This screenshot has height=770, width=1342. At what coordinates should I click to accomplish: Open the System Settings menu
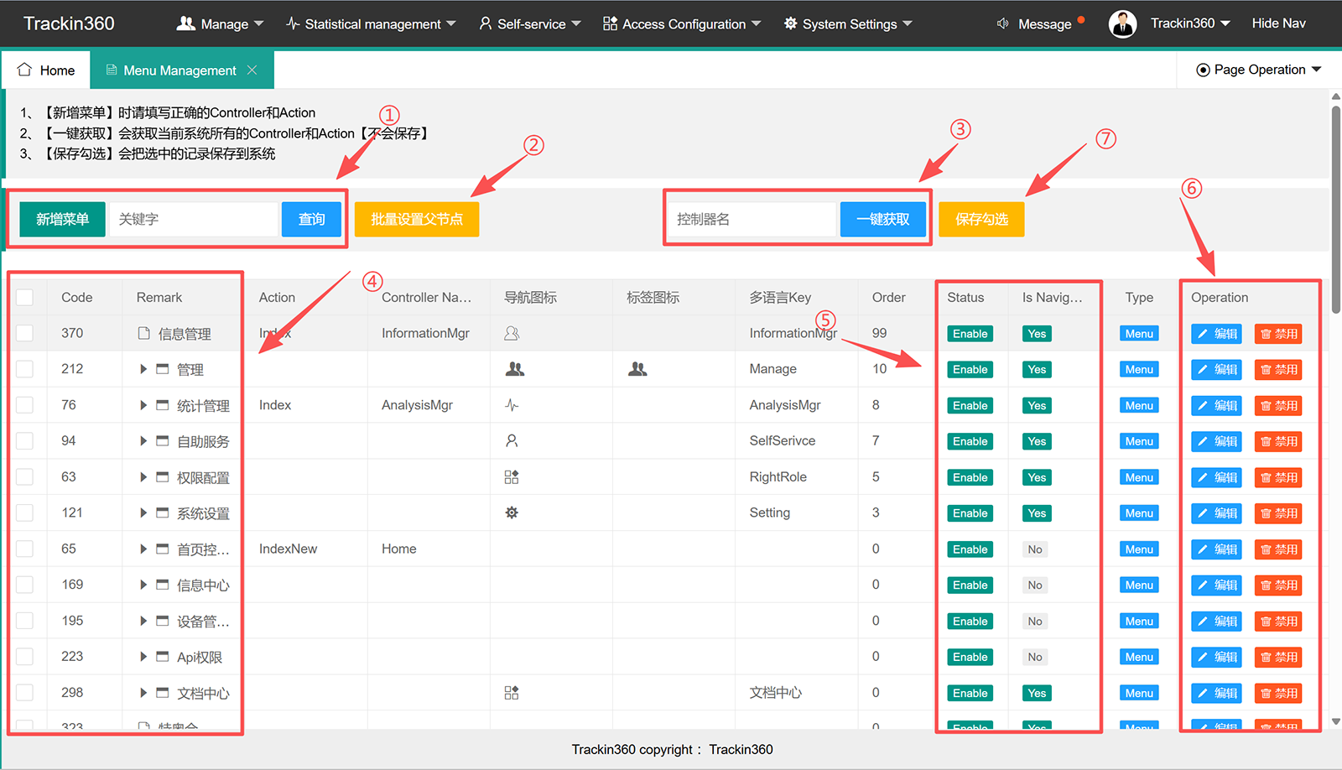(x=848, y=23)
